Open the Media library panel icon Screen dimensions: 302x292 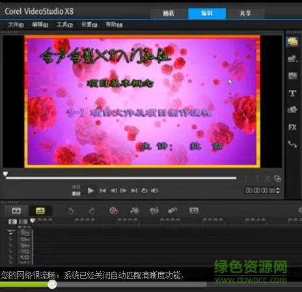[x=292, y=42]
